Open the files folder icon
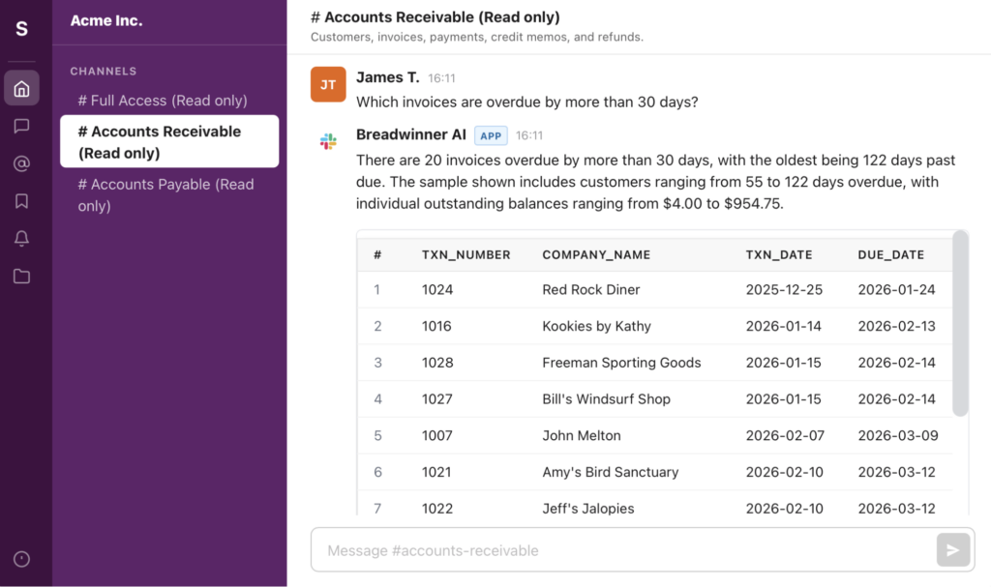The width and height of the screenshot is (991, 587). (21, 277)
